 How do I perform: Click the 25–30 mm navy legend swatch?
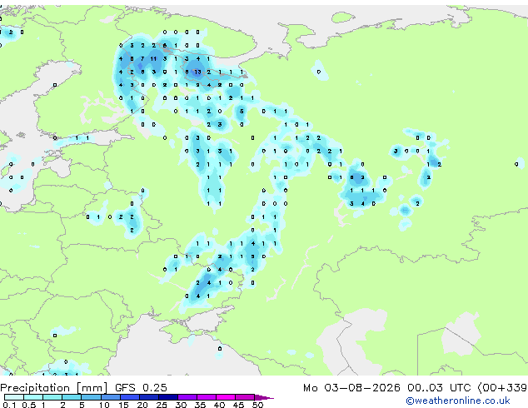click(x=168, y=397)
